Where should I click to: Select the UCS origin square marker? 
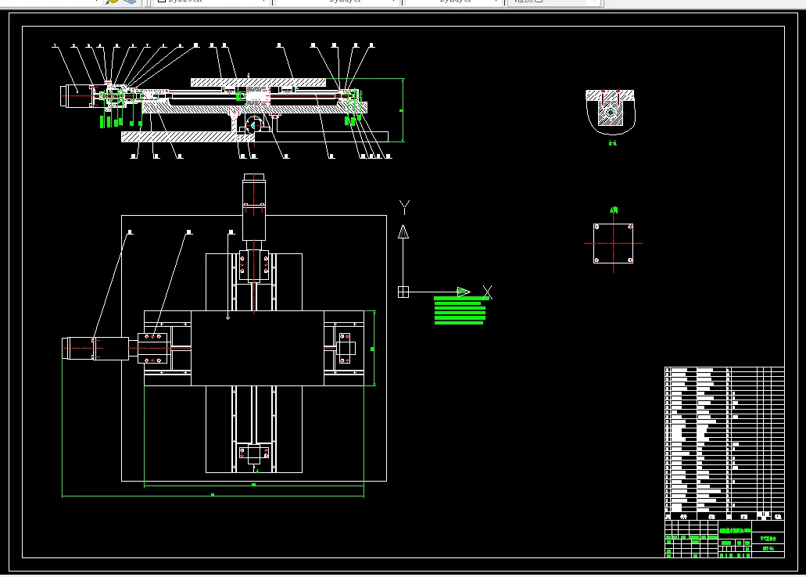click(403, 292)
